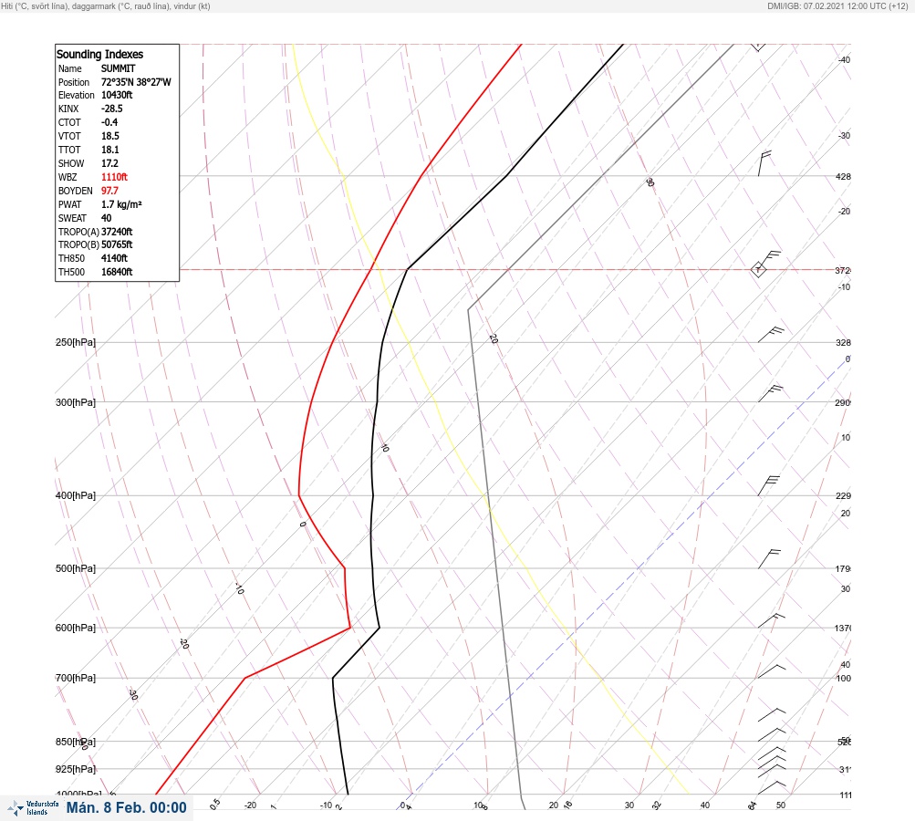
Task: Click the "400[hPa]" pressure label
Action: coord(76,495)
